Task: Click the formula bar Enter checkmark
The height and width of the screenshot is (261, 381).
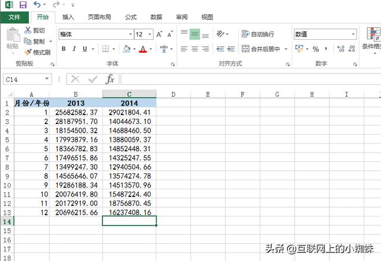Action: (x=93, y=79)
